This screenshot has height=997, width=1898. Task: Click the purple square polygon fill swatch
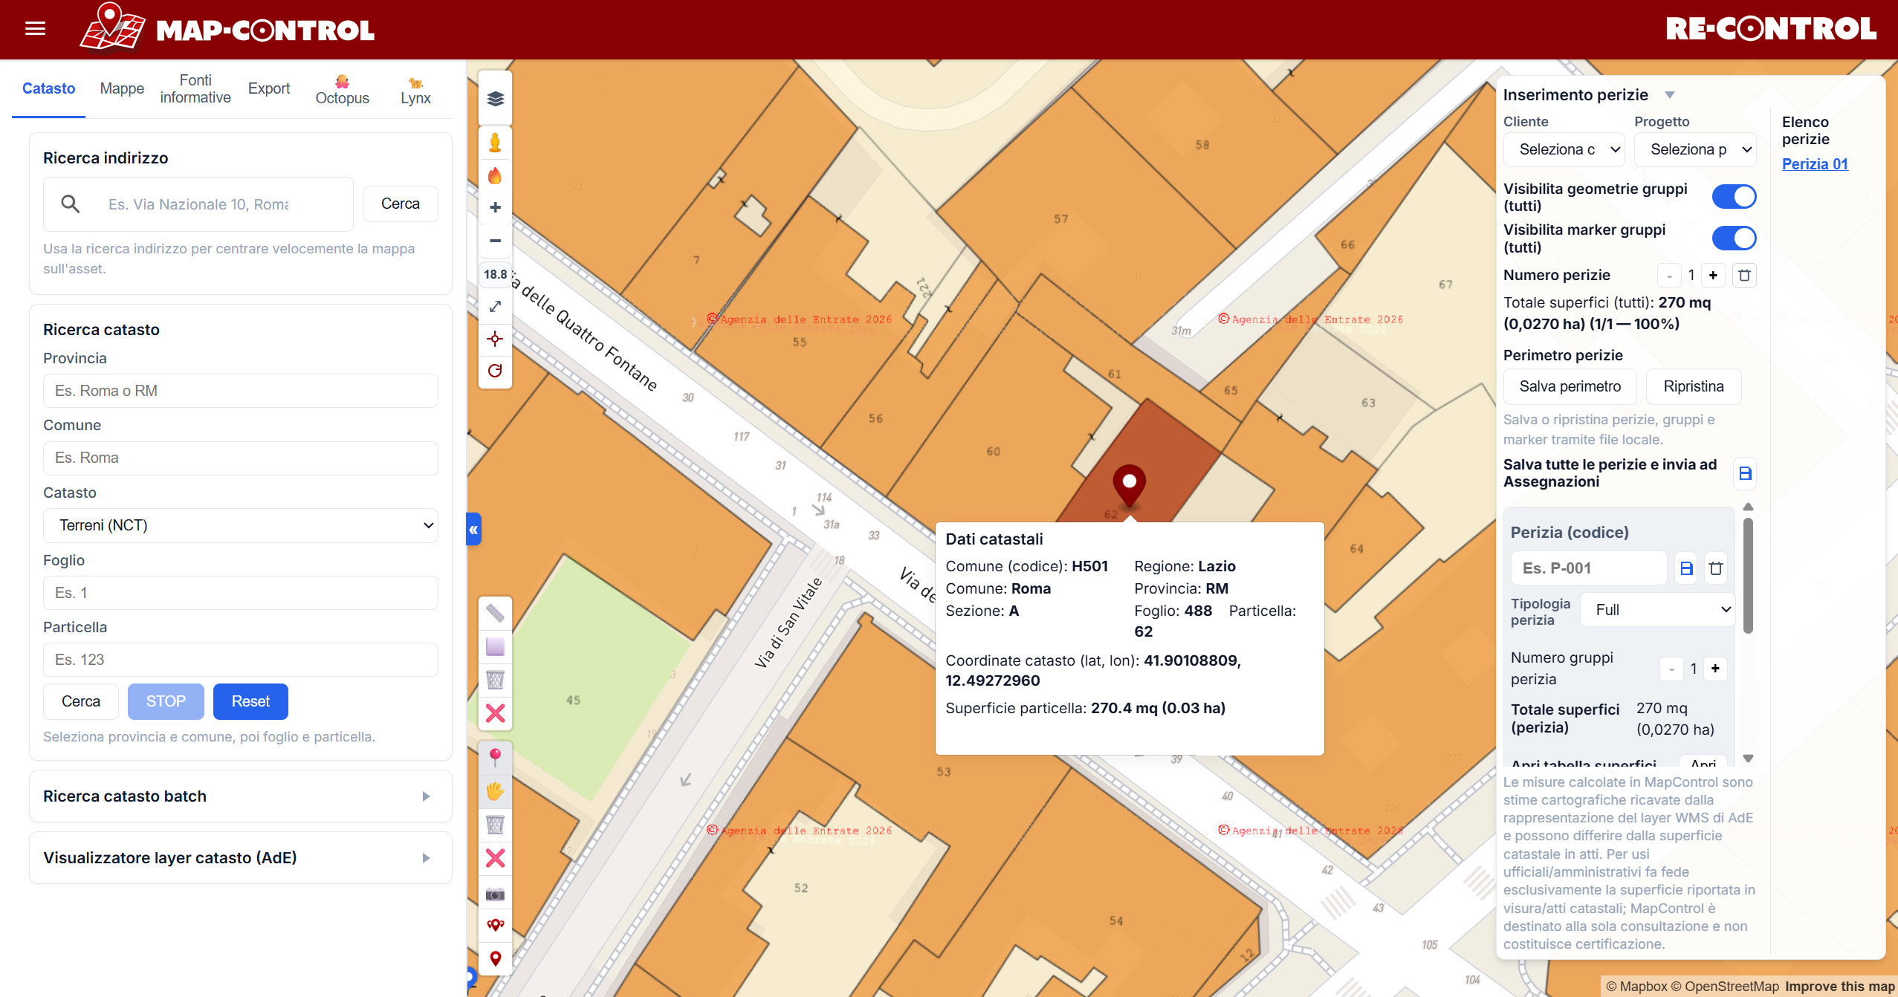[495, 646]
